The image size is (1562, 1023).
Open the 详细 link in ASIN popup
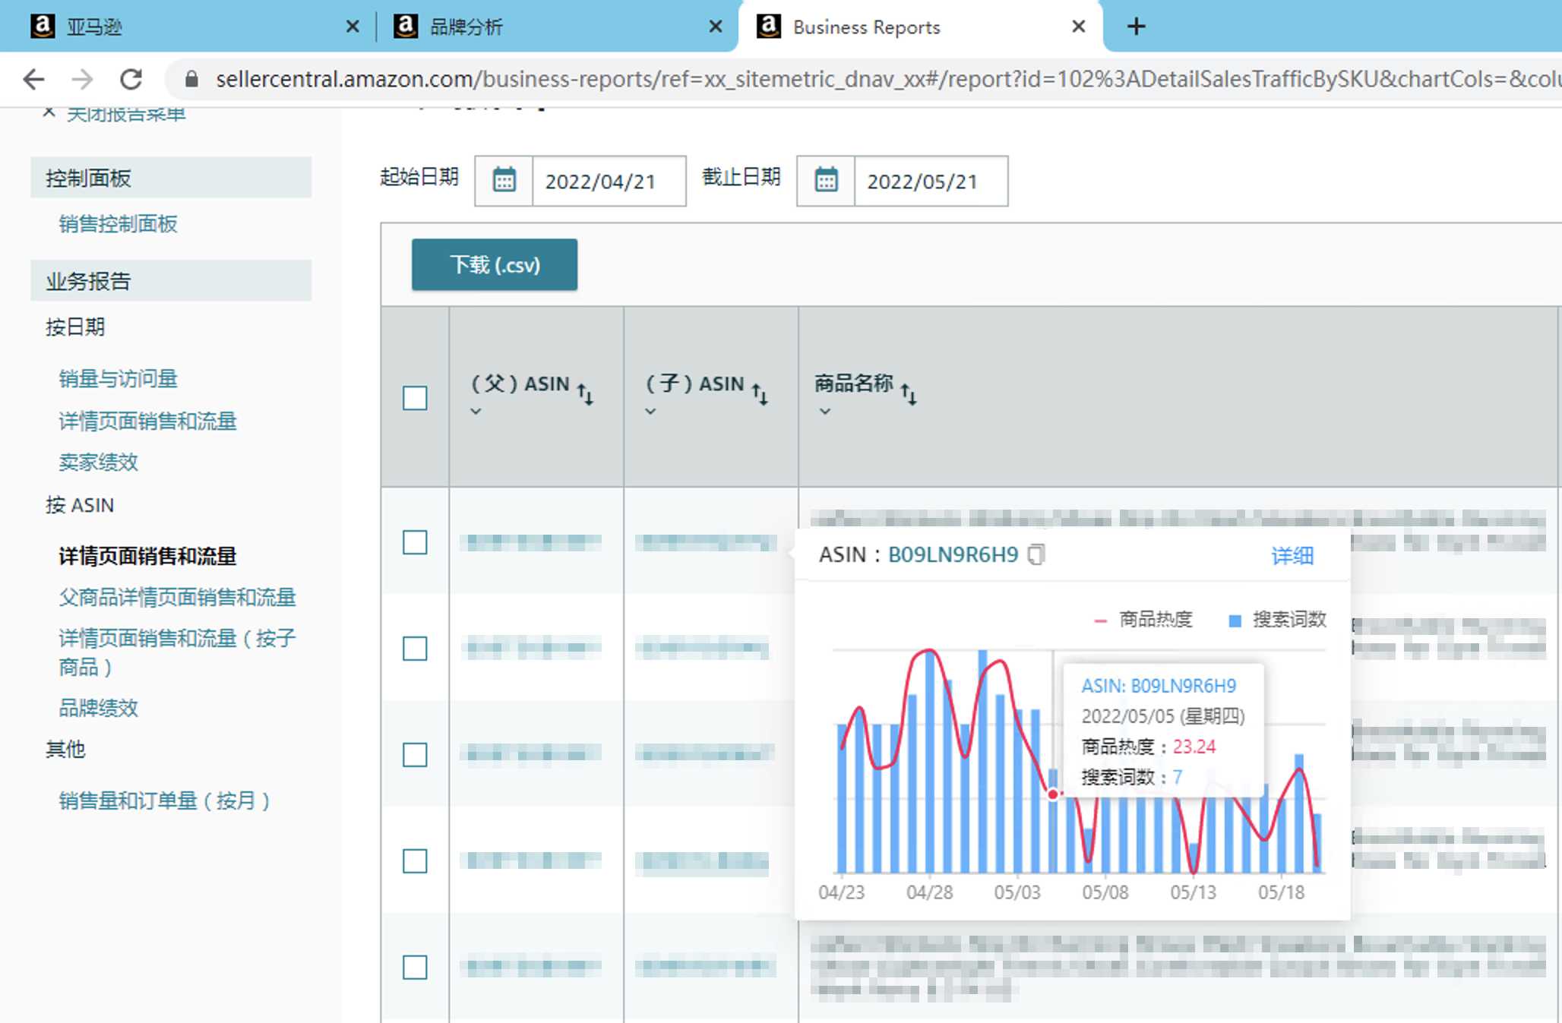click(1292, 555)
